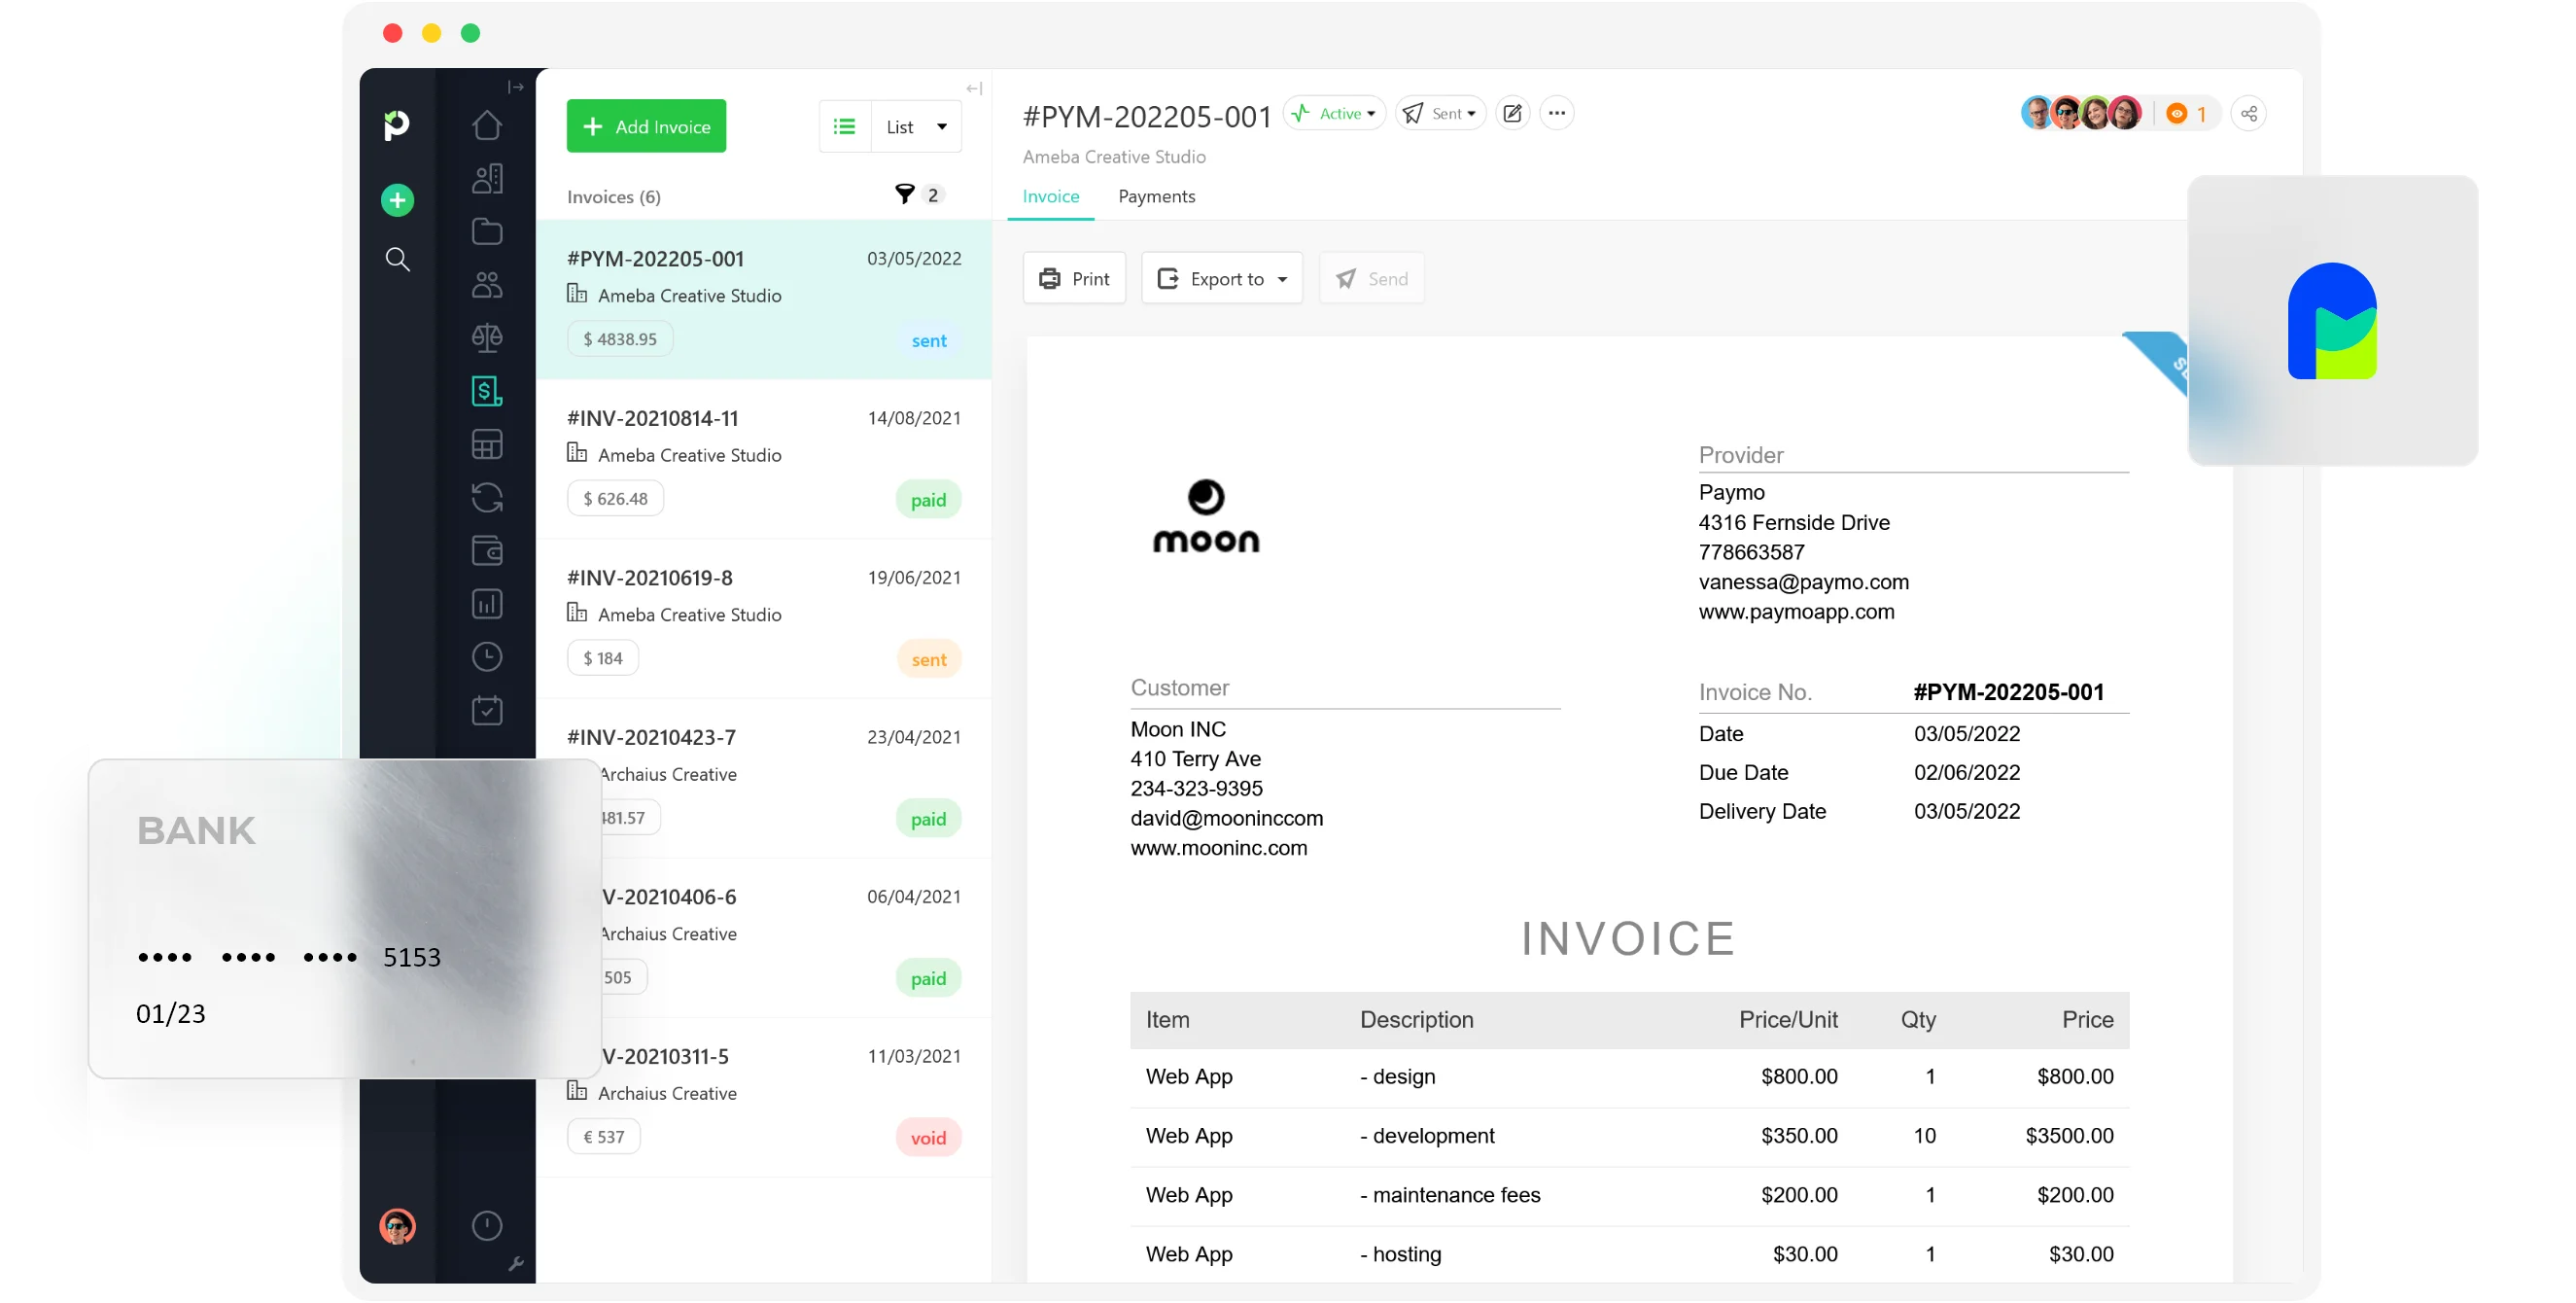The height and width of the screenshot is (1303, 2576).
Task: Collapse the invoice list panel arrow
Action: [x=973, y=89]
